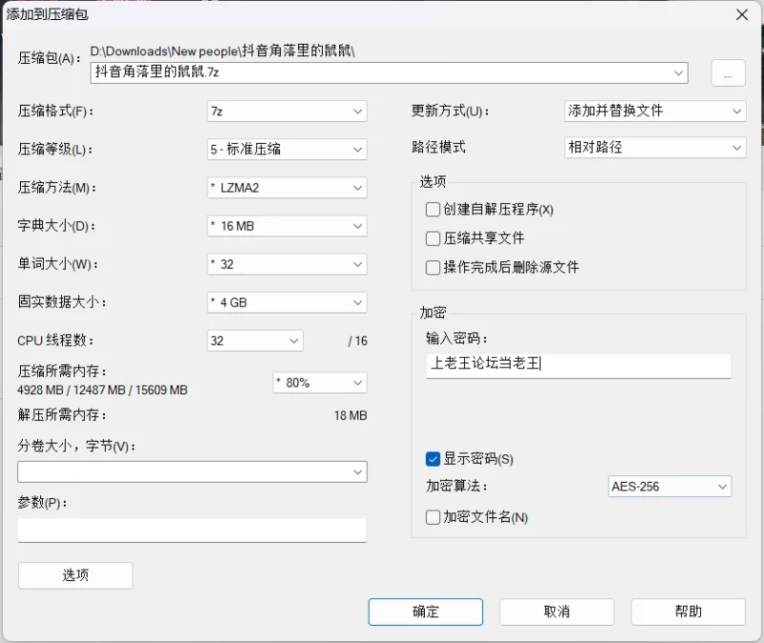Click the browse (...) button for archive path
The height and width of the screenshot is (643, 764).
728,73
